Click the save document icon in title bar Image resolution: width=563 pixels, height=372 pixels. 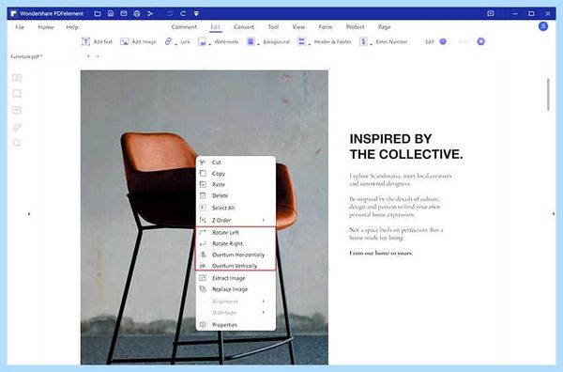pos(111,14)
